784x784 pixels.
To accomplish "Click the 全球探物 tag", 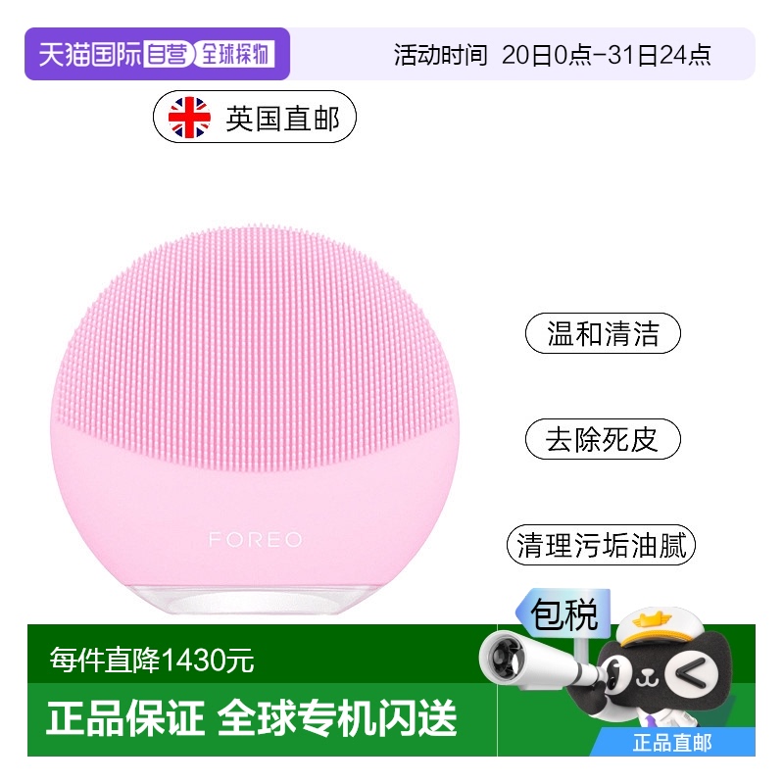I will tap(235, 54).
